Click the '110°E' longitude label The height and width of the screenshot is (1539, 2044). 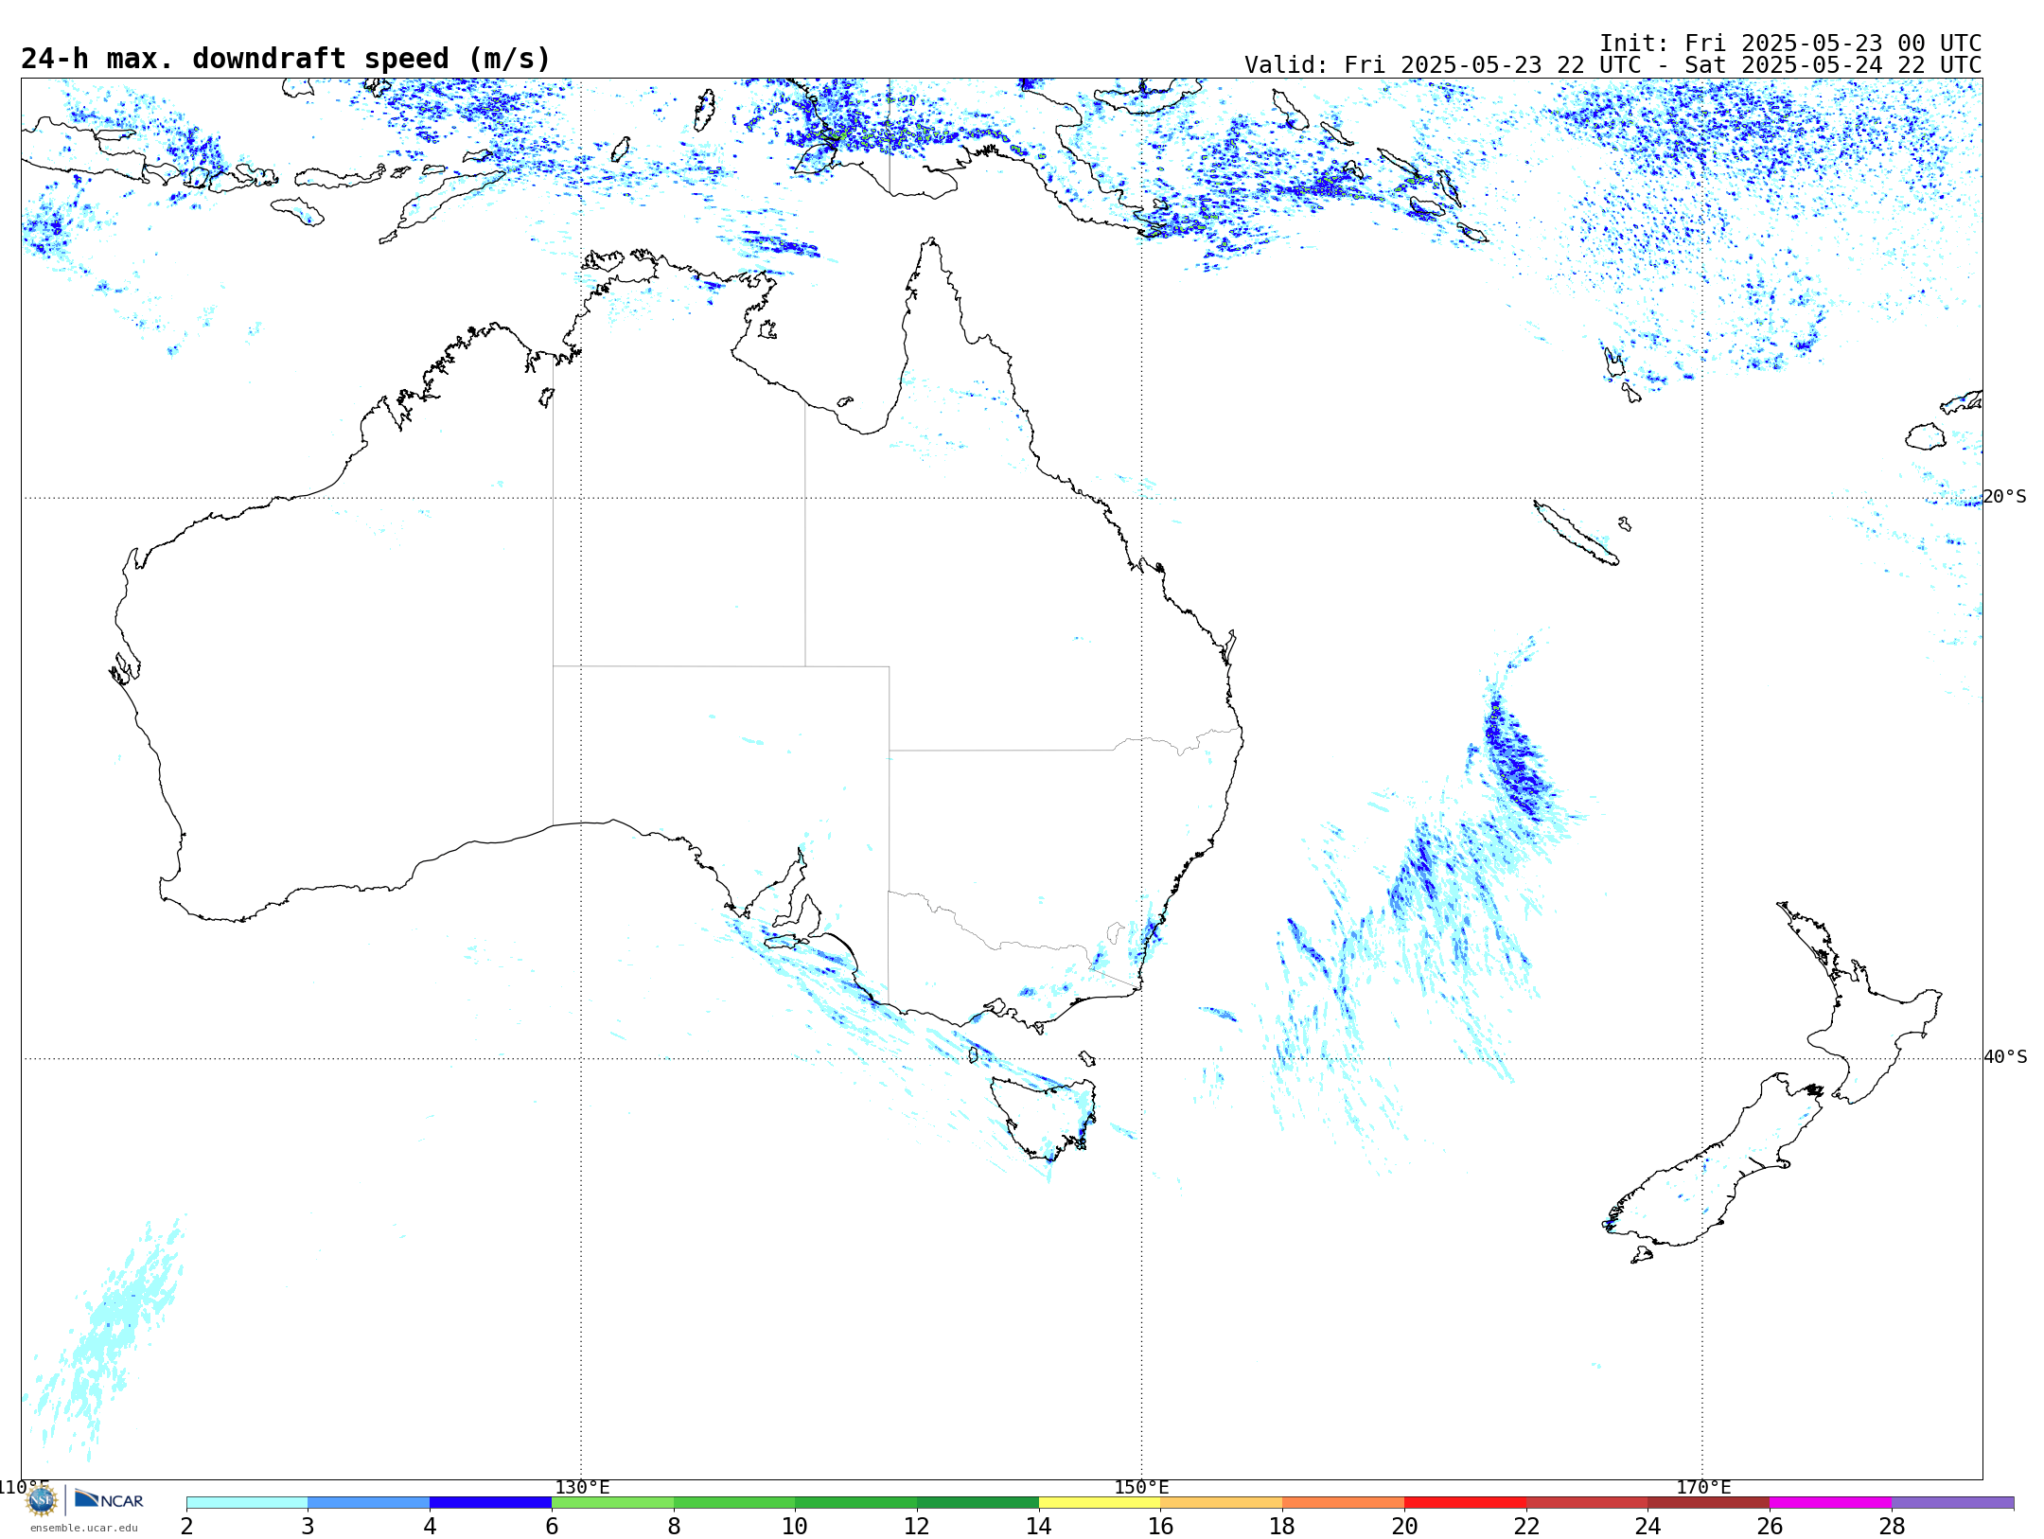pos(23,1487)
